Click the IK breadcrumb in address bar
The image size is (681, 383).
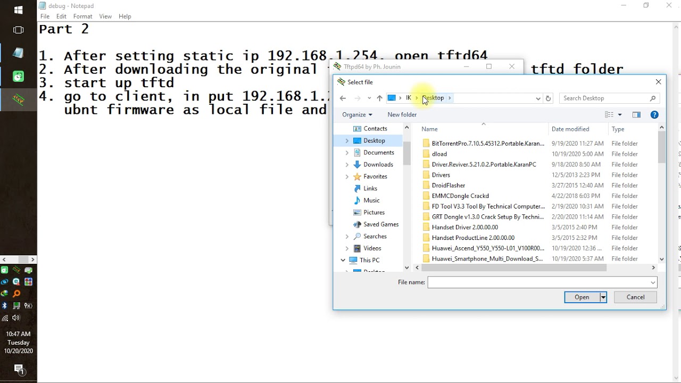pyautogui.click(x=409, y=98)
